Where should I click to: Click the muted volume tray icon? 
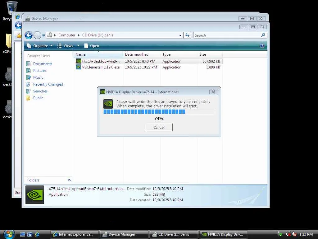(294, 234)
